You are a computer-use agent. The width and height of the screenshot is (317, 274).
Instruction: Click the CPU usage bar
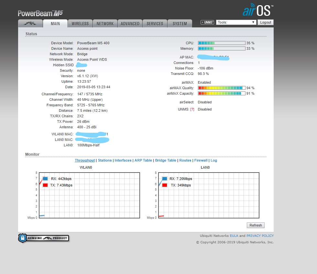click(x=222, y=43)
